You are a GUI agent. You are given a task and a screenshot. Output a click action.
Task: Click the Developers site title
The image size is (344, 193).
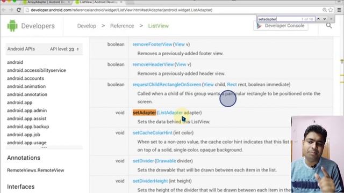pos(38,26)
